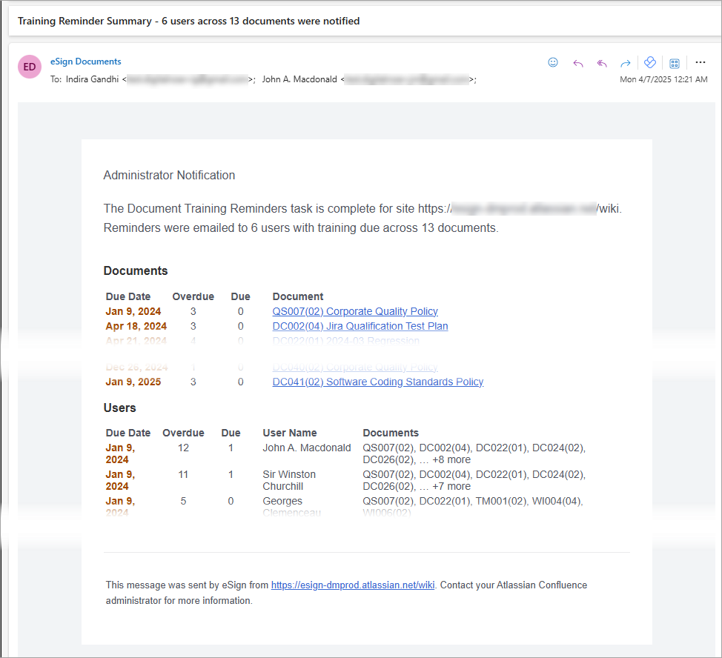
Task: Click the email timestamp Mon 4/7/2025
Action: pyautogui.click(x=663, y=79)
